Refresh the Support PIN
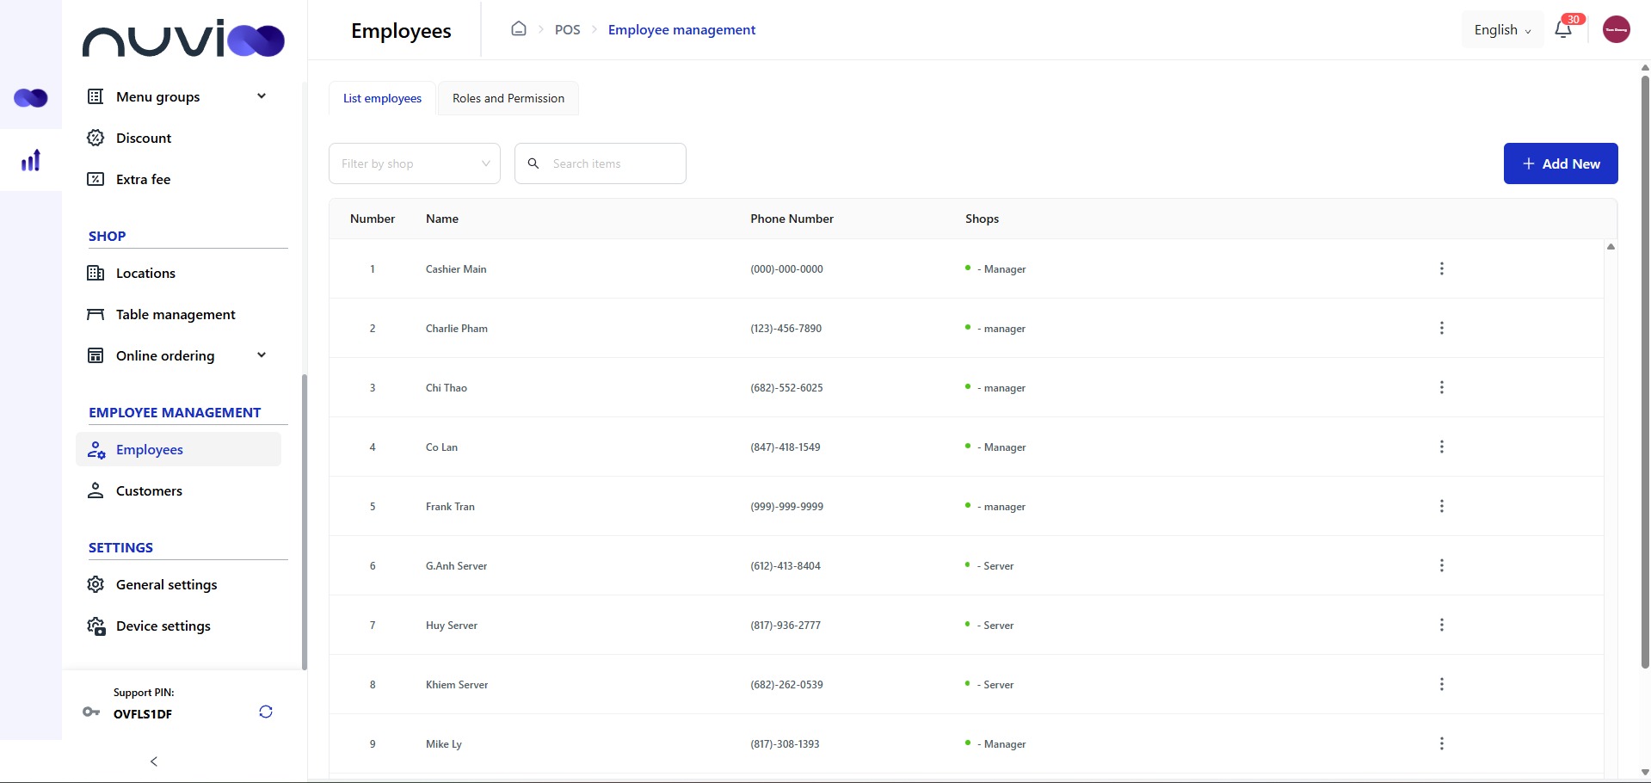 point(265,712)
